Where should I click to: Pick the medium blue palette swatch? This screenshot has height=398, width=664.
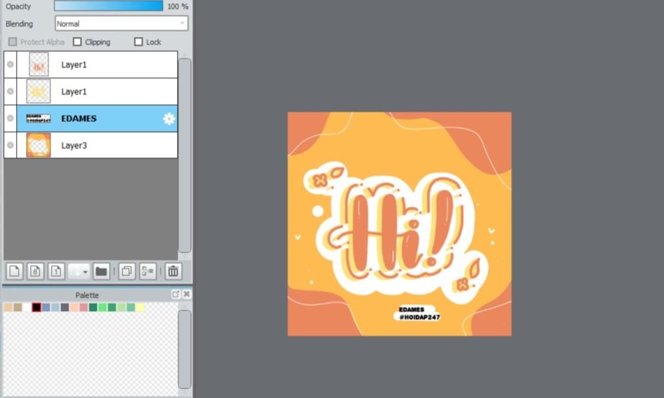coord(46,307)
